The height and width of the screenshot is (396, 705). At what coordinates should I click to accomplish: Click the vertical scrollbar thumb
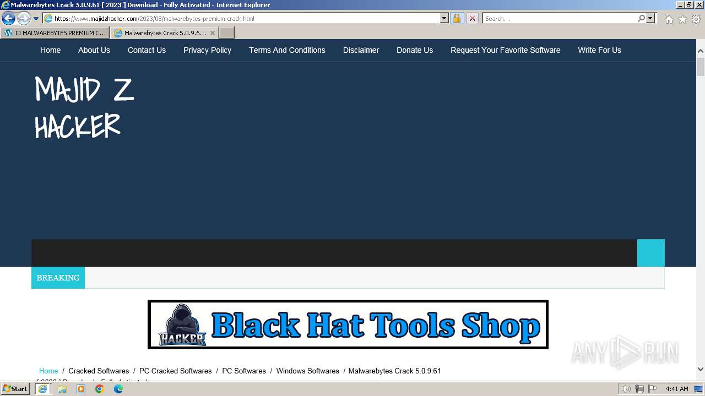pyautogui.click(x=701, y=67)
